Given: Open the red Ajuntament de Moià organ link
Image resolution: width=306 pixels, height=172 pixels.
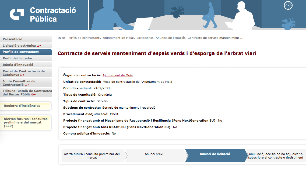Looking at the screenshot, I should 118,75.
